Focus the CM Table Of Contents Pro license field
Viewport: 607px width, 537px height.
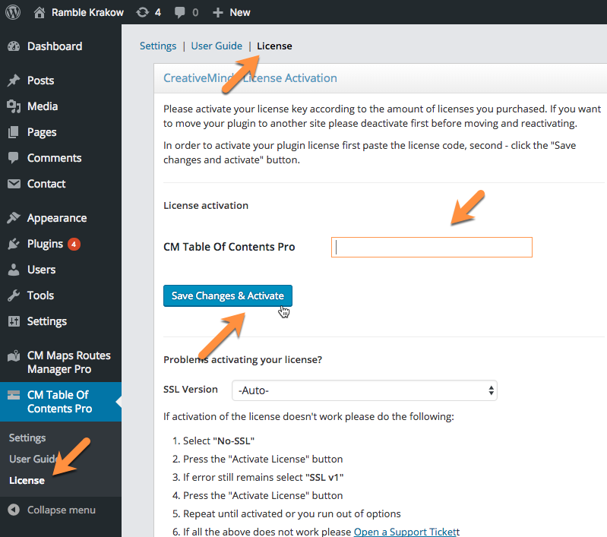point(432,247)
